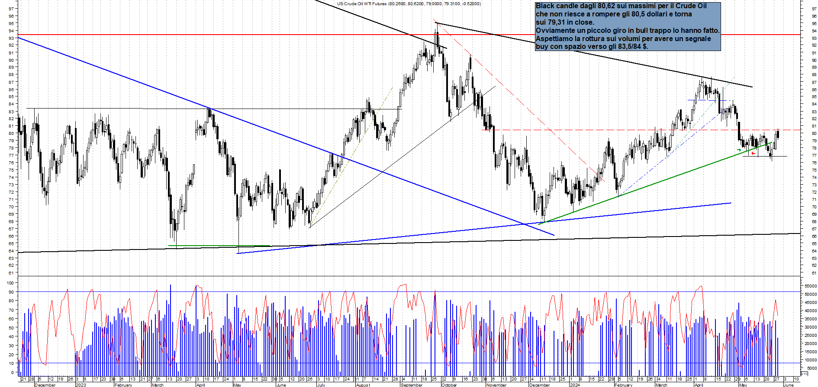Click the 15000 volume scale label

[x=811, y=352]
